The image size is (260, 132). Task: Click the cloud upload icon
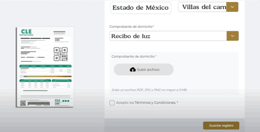(133, 70)
